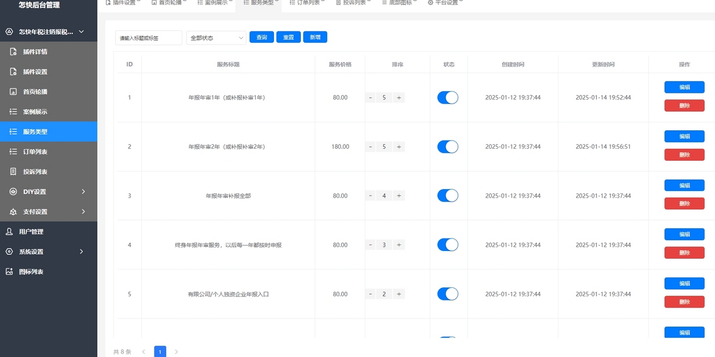Decrease sort value for 年报年审补报全部

pos(370,196)
